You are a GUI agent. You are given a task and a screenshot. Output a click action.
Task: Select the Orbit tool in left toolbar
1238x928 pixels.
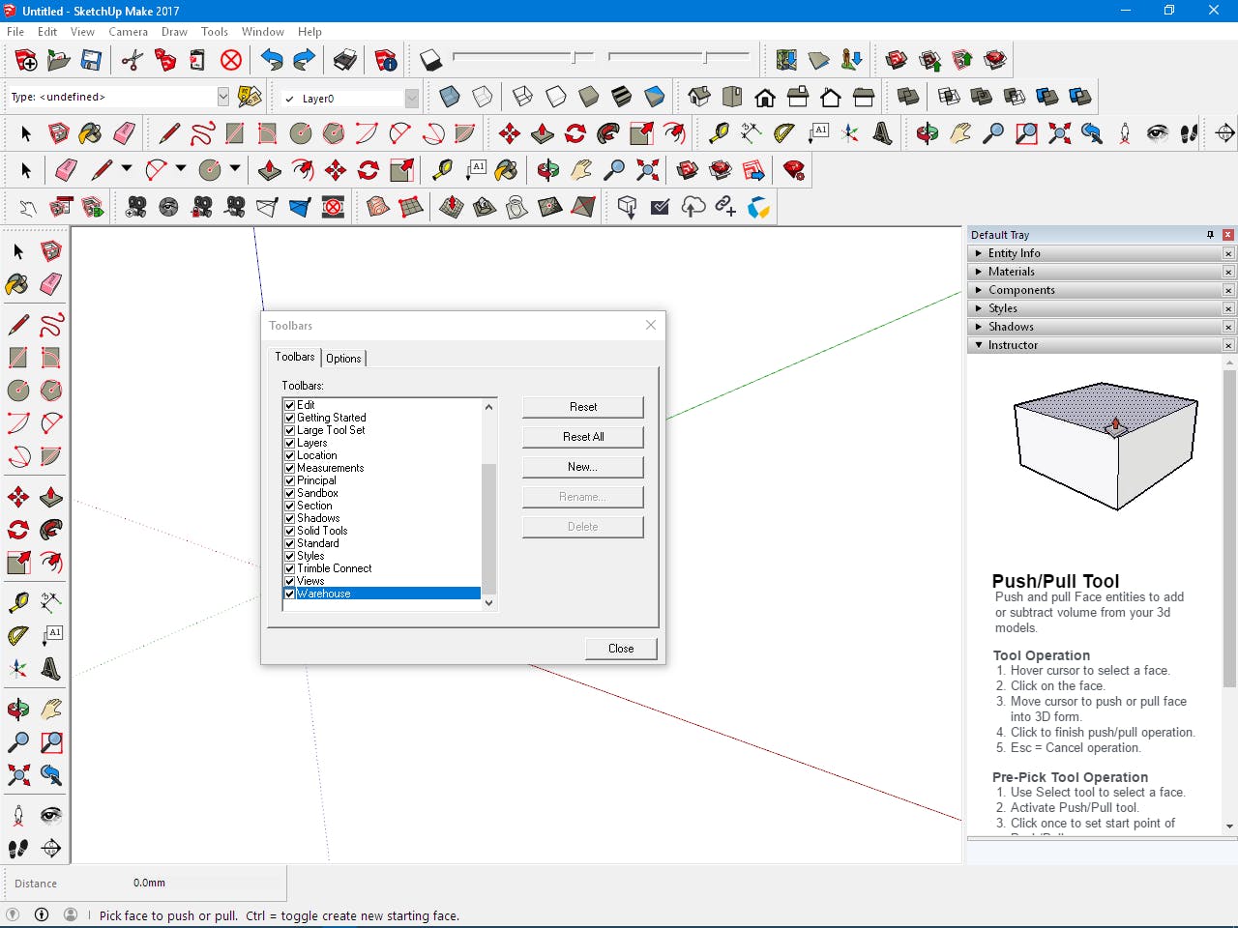17,710
